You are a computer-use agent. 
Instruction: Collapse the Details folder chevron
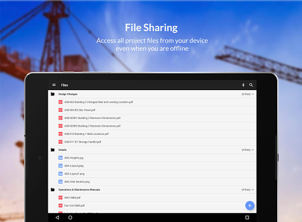tap(252, 150)
